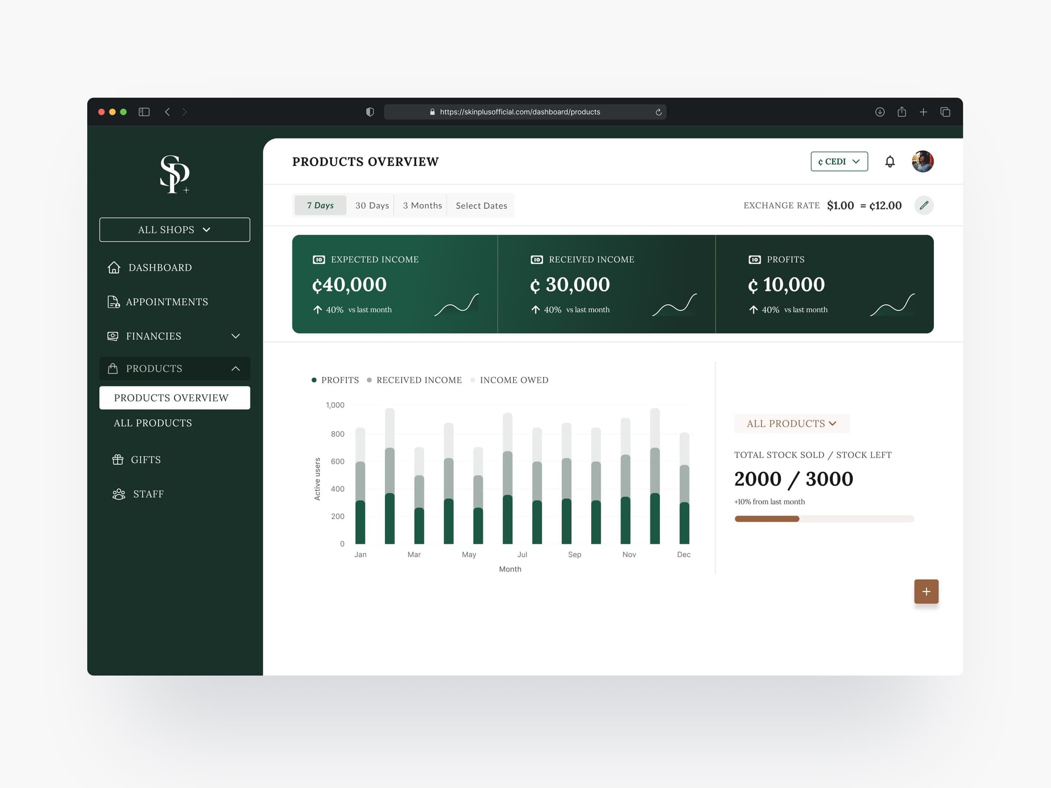Click the stock sold progress bar

824,519
